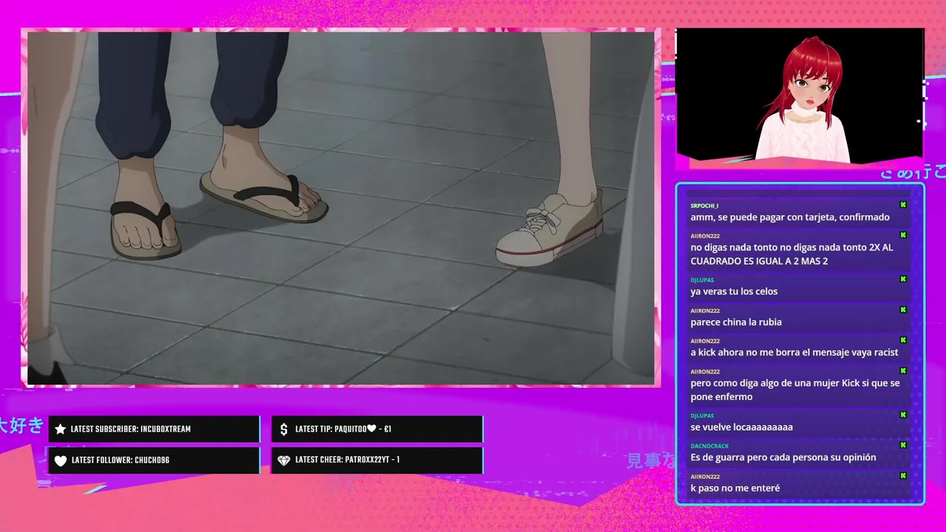Click the heart icon beside Latest Follower
The width and height of the screenshot is (946, 532).
tap(61, 460)
